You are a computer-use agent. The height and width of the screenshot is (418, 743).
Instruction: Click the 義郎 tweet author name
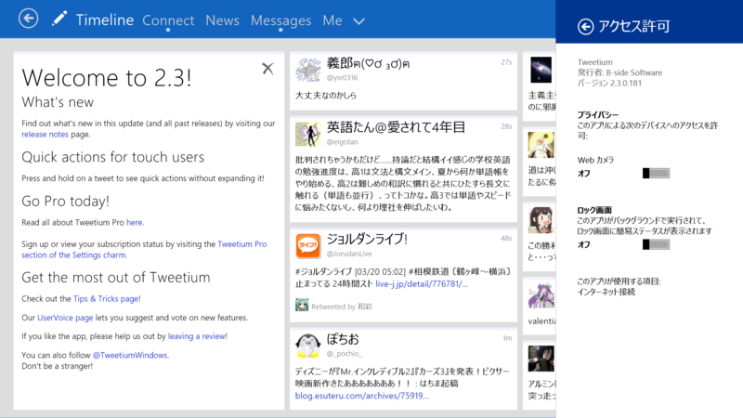pos(368,63)
